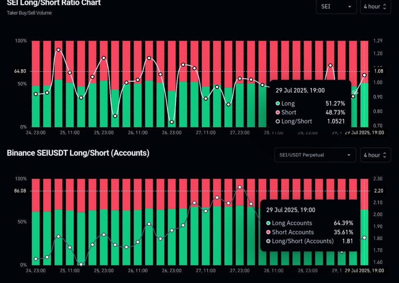Click the Short 48.73% tooltip row
Image resolution: width=399 pixels, height=283 pixels.
(310, 112)
